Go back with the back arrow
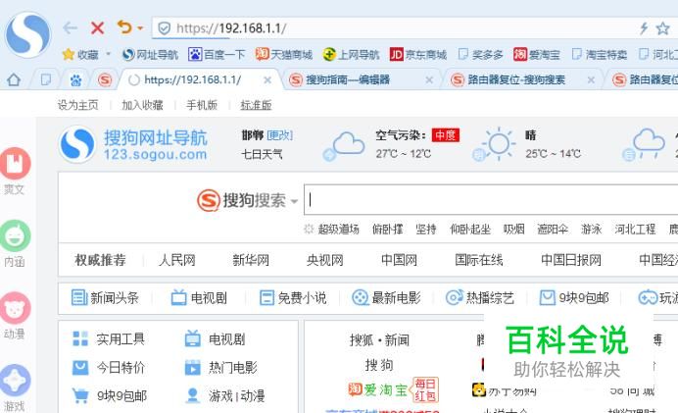This screenshot has height=413, width=678. click(70, 28)
